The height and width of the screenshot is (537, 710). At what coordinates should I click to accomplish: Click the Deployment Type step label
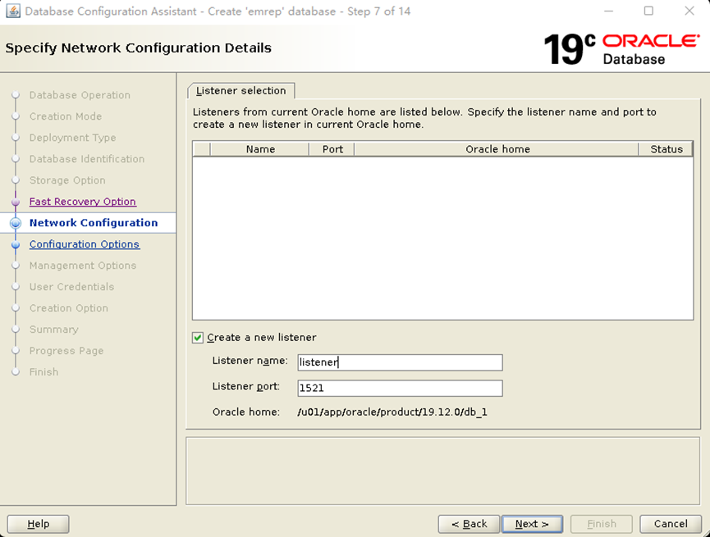(72, 138)
